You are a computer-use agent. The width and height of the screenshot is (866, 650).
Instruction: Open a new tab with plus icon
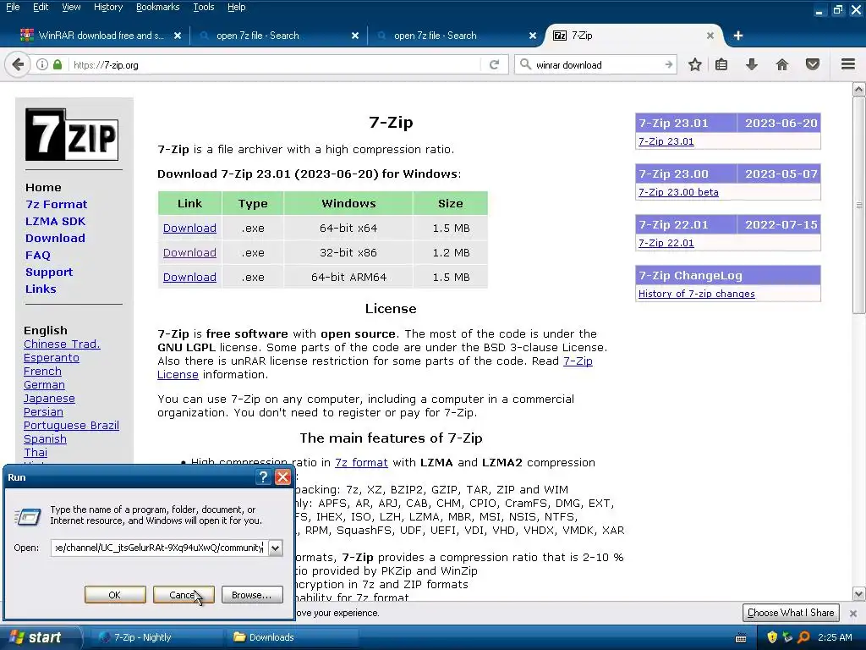tap(737, 36)
